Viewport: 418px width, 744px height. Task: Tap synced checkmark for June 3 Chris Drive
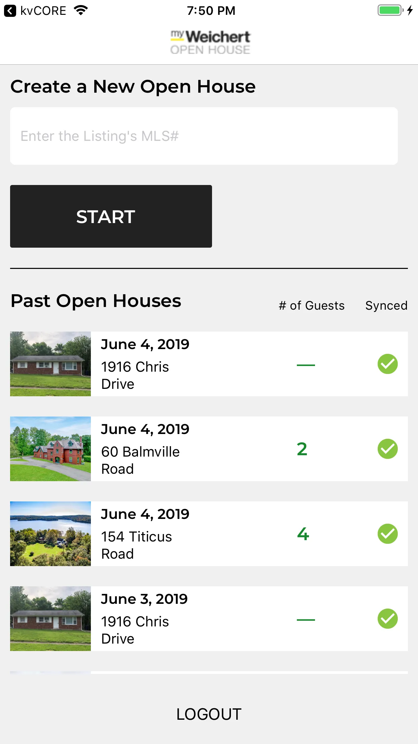tap(387, 619)
